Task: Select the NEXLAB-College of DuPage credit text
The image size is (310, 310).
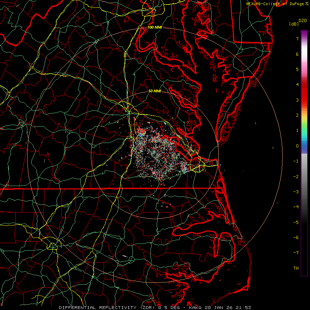Action: (x=275, y=4)
